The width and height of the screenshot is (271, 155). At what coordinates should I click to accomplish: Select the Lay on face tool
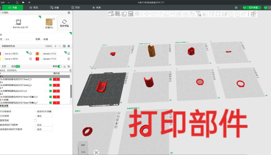tap(166, 14)
